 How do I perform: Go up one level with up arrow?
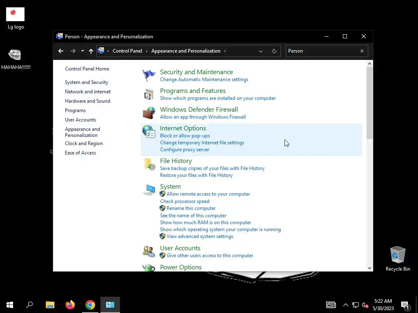[x=91, y=51]
